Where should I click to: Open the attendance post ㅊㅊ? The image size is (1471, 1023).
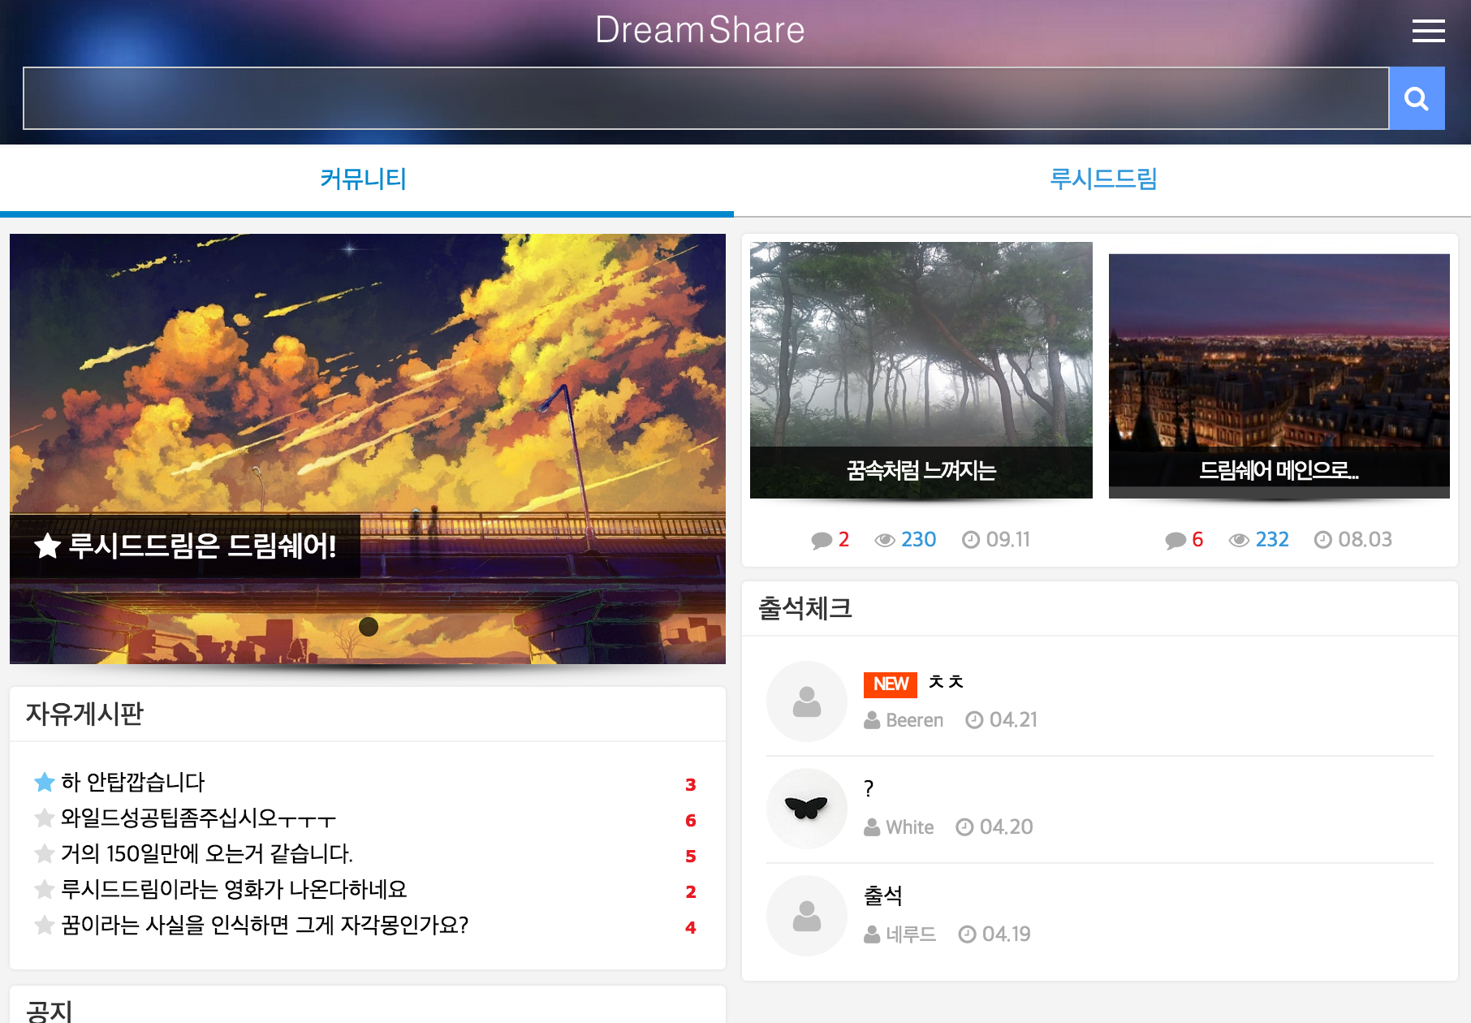(946, 682)
